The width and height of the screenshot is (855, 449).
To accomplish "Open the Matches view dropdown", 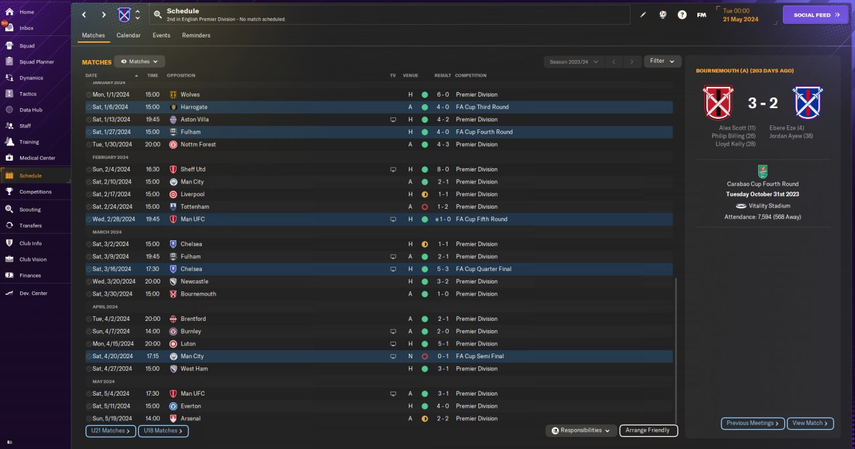I will point(140,61).
